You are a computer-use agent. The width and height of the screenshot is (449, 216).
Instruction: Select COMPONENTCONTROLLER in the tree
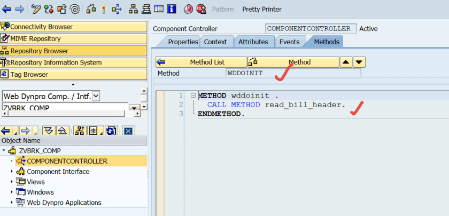[x=67, y=161]
